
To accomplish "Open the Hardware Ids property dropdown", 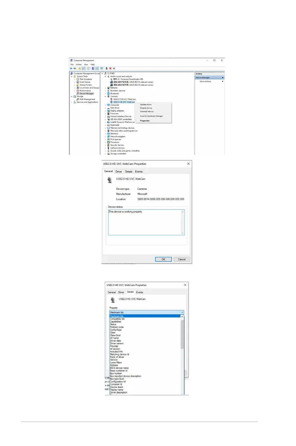I will [147, 312].
